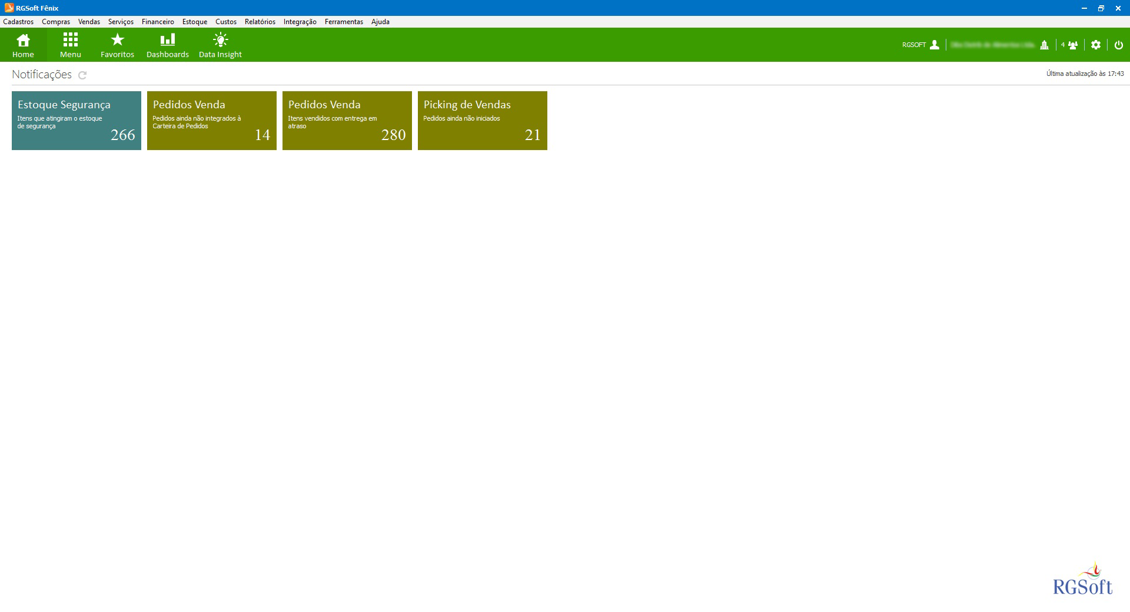
Task: Click the Notificações heading
Action: 42,75
